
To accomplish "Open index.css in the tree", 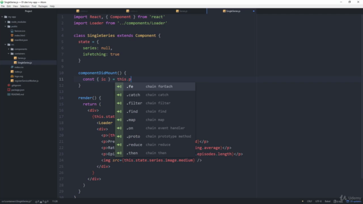I will [19, 67].
